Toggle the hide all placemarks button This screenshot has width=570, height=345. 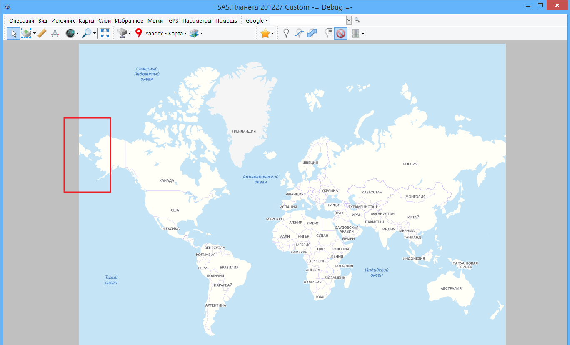coord(340,34)
